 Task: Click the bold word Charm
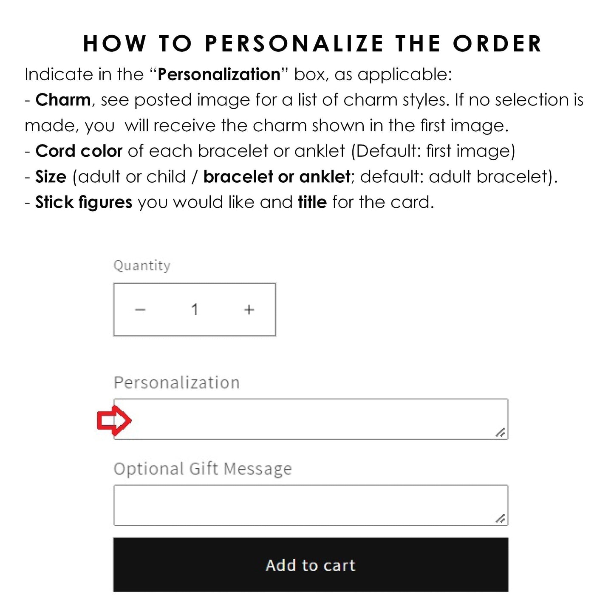click(63, 100)
